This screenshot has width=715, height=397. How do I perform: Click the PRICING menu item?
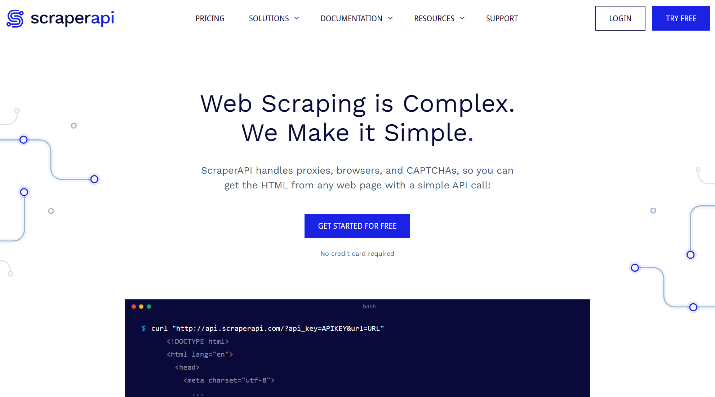(x=210, y=18)
